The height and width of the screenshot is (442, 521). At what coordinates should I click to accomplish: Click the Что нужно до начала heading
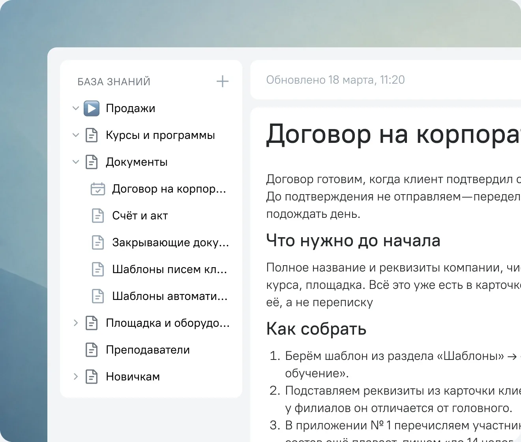pos(353,240)
